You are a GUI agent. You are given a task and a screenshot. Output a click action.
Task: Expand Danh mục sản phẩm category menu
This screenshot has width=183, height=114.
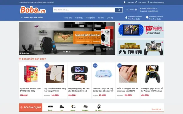click(34, 18)
